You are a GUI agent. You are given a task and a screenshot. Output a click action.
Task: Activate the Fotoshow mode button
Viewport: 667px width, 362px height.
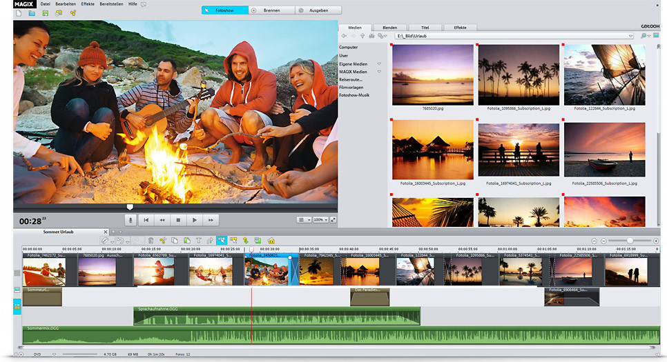coord(224,10)
